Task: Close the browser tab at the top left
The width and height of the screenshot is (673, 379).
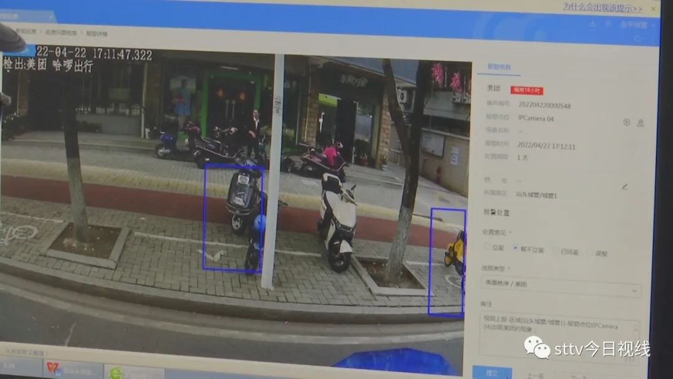Action: tap(50, 17)
